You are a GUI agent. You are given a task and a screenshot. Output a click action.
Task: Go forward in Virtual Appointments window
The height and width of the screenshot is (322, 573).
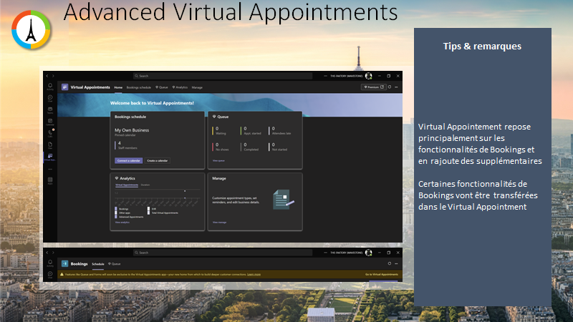53,76
